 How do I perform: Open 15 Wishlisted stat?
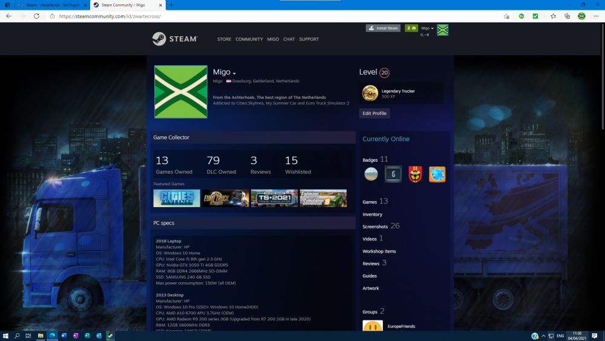click(x=298, y=165)
